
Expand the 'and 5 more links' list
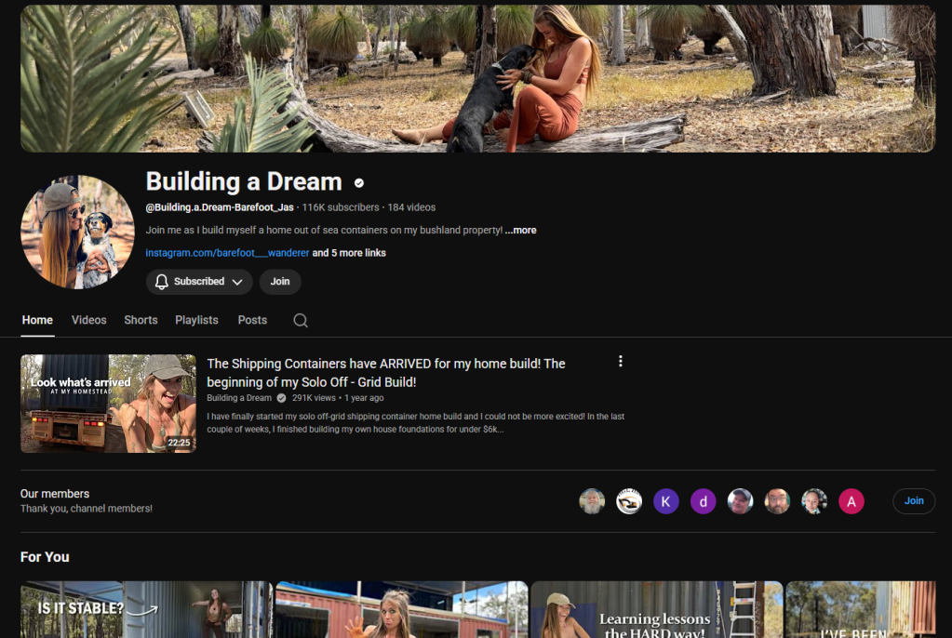(x=349, y=253)
